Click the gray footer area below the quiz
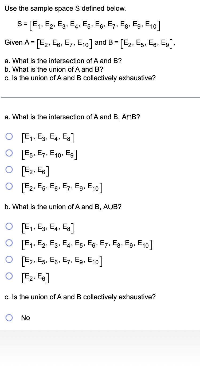This screenshot has height=368, width=200. [100, 348]
